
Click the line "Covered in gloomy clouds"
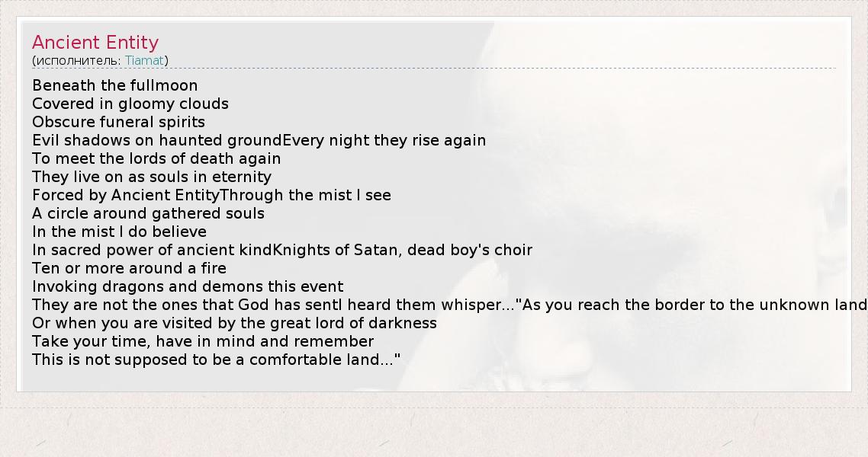130,104
